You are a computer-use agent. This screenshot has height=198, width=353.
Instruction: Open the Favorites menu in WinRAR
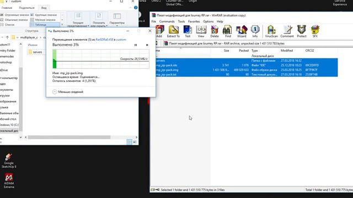point(194,21)
